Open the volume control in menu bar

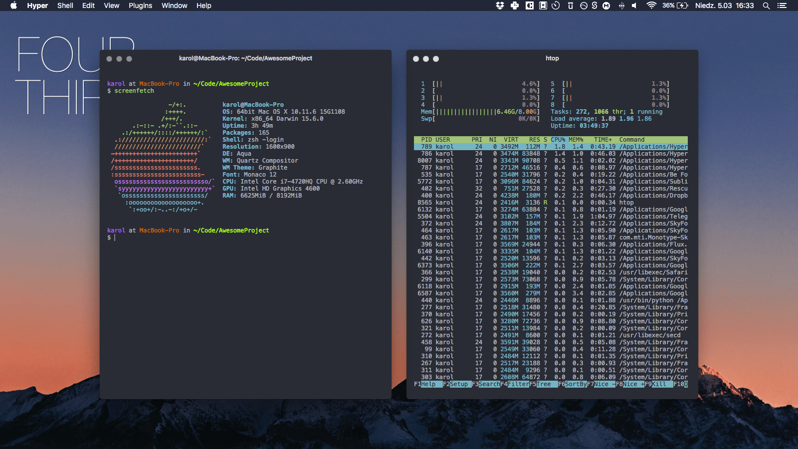tap(634, 5)
